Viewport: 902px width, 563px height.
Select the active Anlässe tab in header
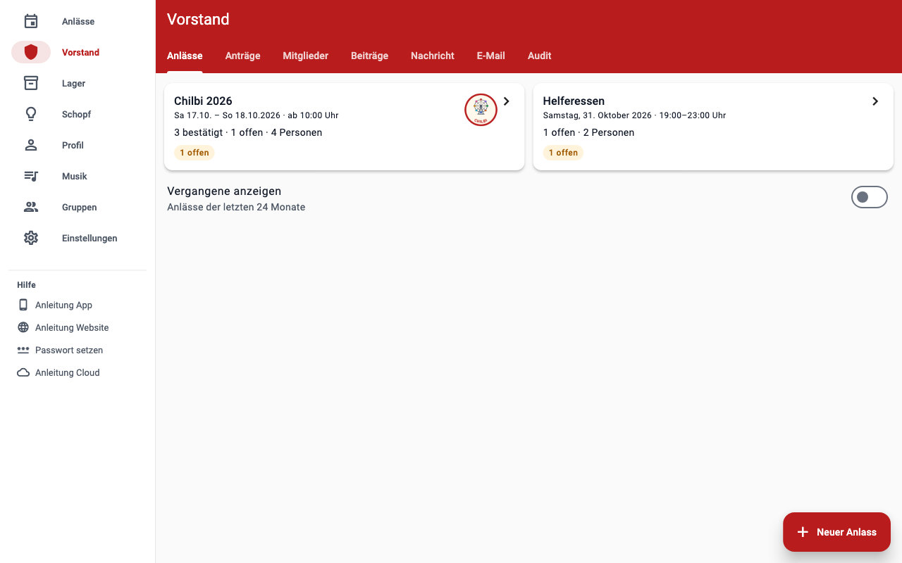tap(185, 56)
